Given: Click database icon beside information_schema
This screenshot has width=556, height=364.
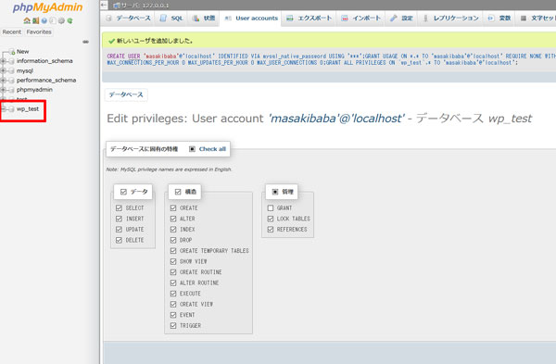Looking at the screenshot, I should click(12, 61).
